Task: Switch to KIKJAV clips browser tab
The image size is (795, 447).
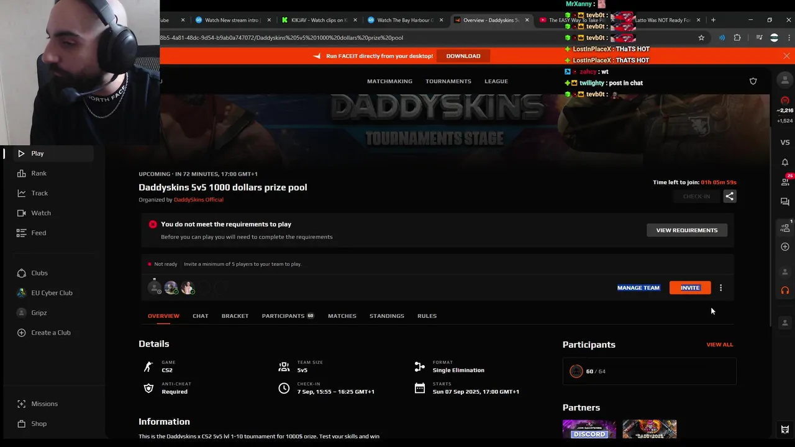Action: [x=318, y=20]
